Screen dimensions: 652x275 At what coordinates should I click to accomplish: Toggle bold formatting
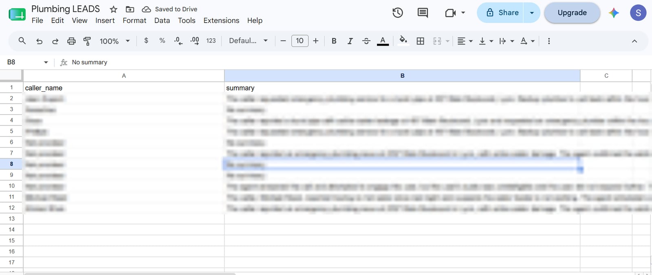pos(334,41)
